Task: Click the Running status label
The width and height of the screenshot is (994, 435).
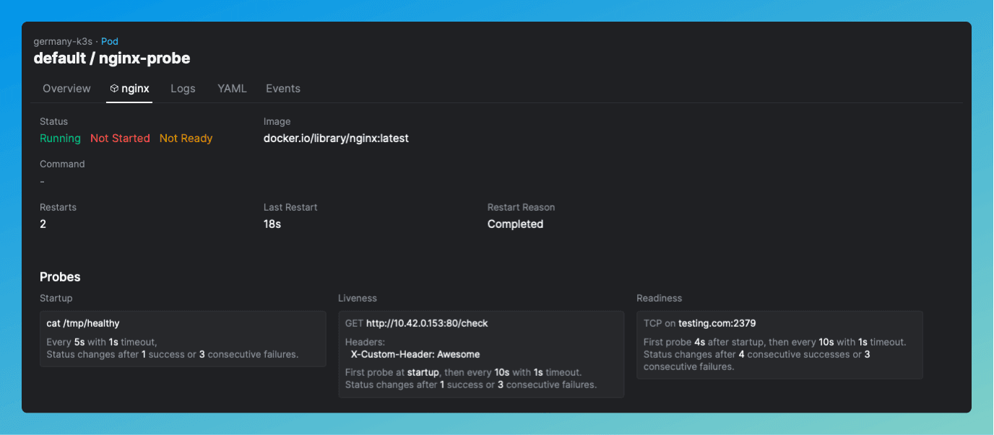Action: pyautogui.click(x=60, y=139)
